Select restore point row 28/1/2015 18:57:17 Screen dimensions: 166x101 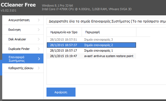(91, 50)
